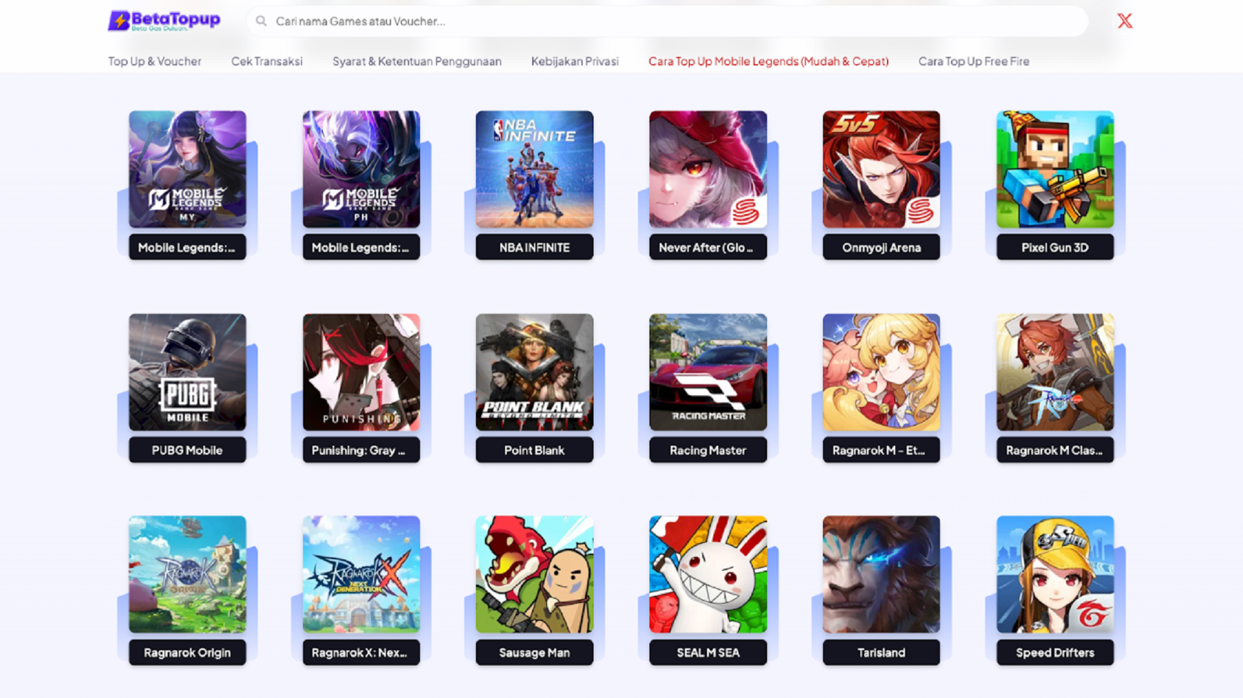Open the Sausage Man game icon
The width and height of the screenshot is (1243, 698).
pyautogui.click(x=534, y=574)
